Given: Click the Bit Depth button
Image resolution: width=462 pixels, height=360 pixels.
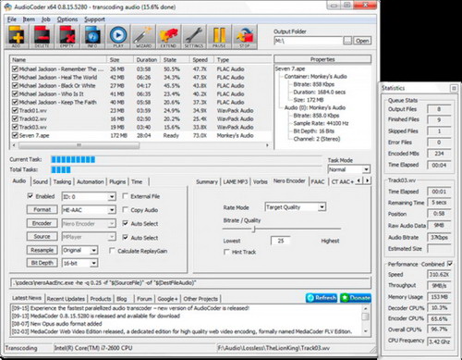Looking at the screenshot, I should click(x=42, y=263).
